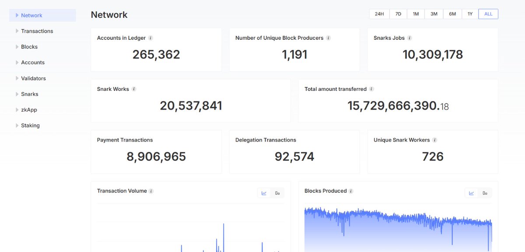Click the Snarks Jobs info icon
This screenshot has width=525, height=252.
coord(409,38)
